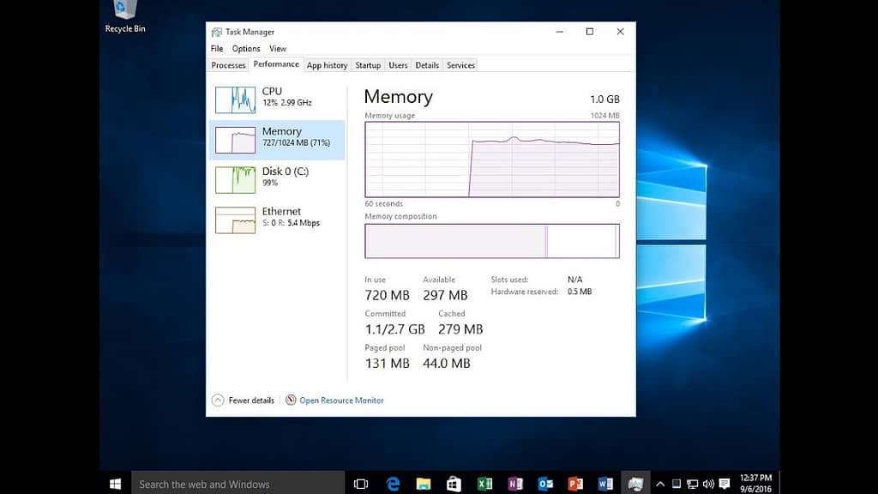Open File Explorer from the taskbar

pos(424,484)
